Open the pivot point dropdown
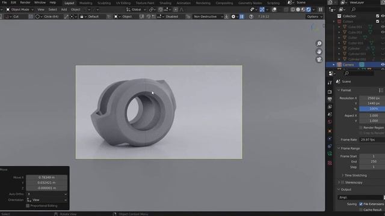This screenshot has height=216, width=385. 152,10
